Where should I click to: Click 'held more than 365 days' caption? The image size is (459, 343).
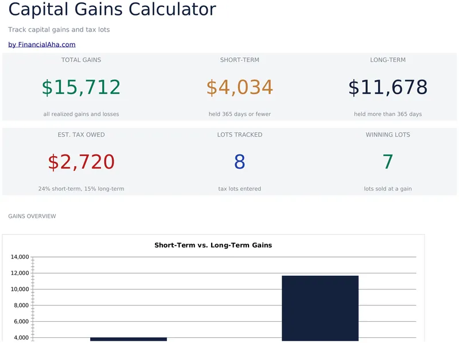coord(388,114)
